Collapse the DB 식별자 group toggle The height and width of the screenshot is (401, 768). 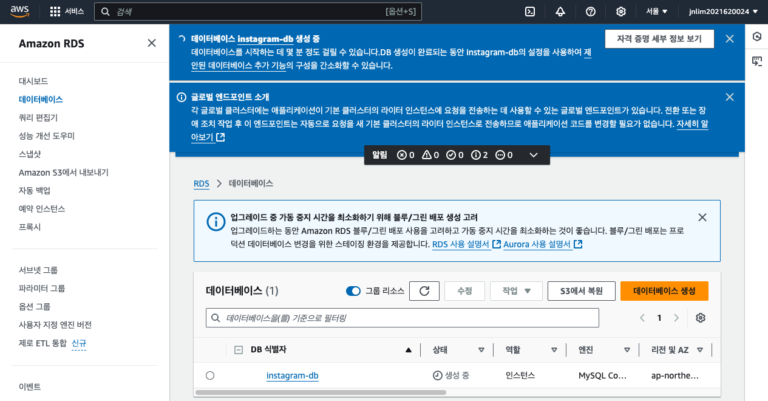click(x=239, y=350)
